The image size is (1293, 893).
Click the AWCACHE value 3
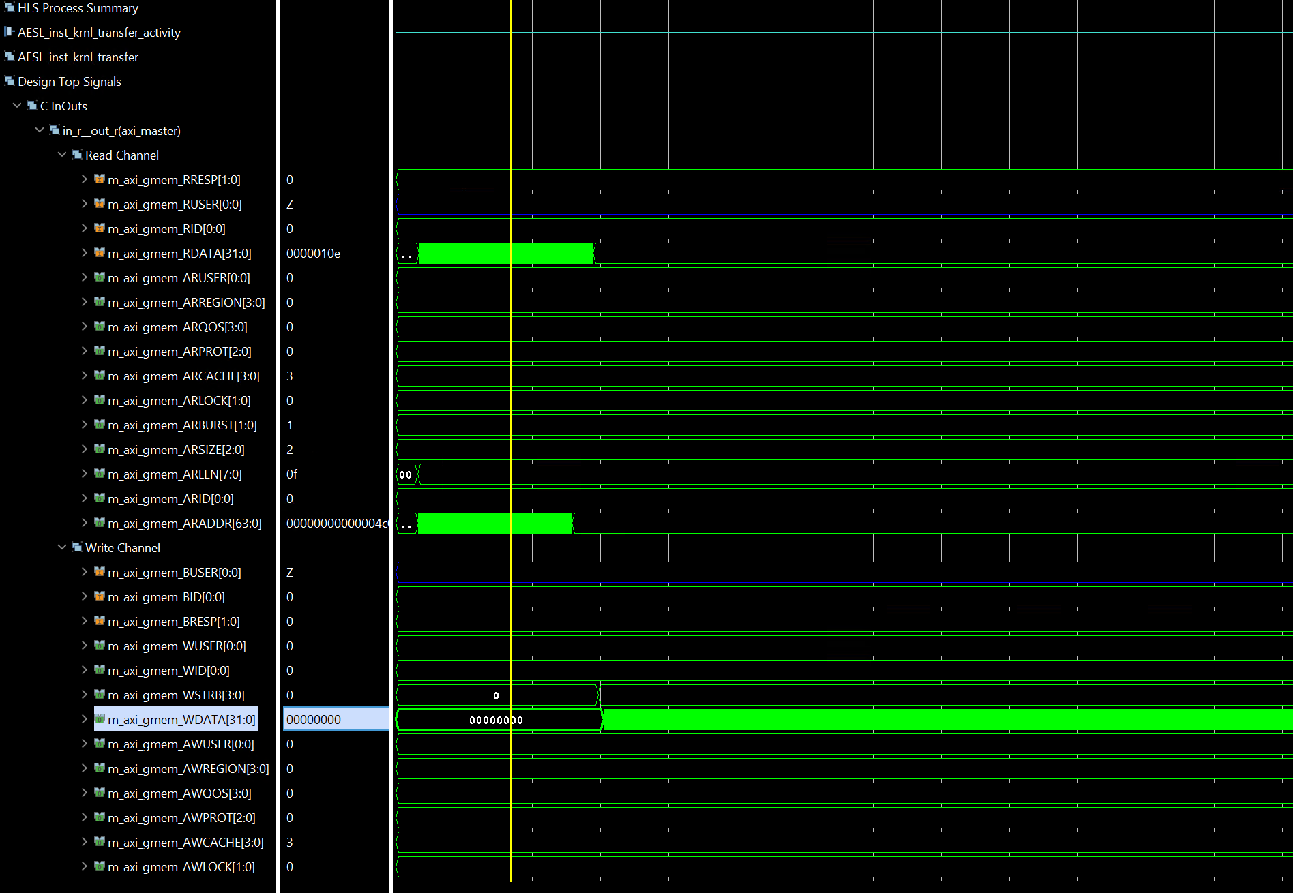290,842
